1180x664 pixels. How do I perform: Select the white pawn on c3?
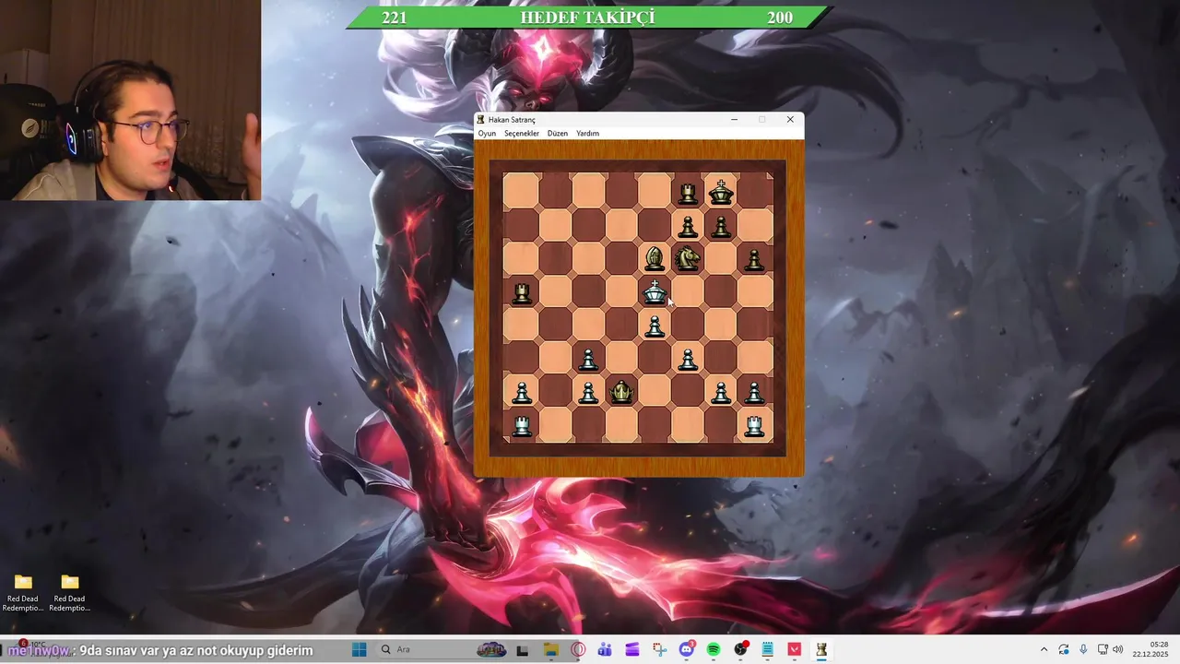click(x=588, y=359)
